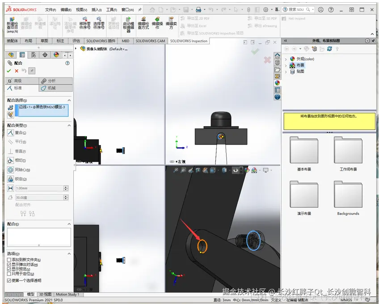Open the 文件(F) menu
Screen dimensions: 379x304
pyautogui.click(x=51, y=10)
